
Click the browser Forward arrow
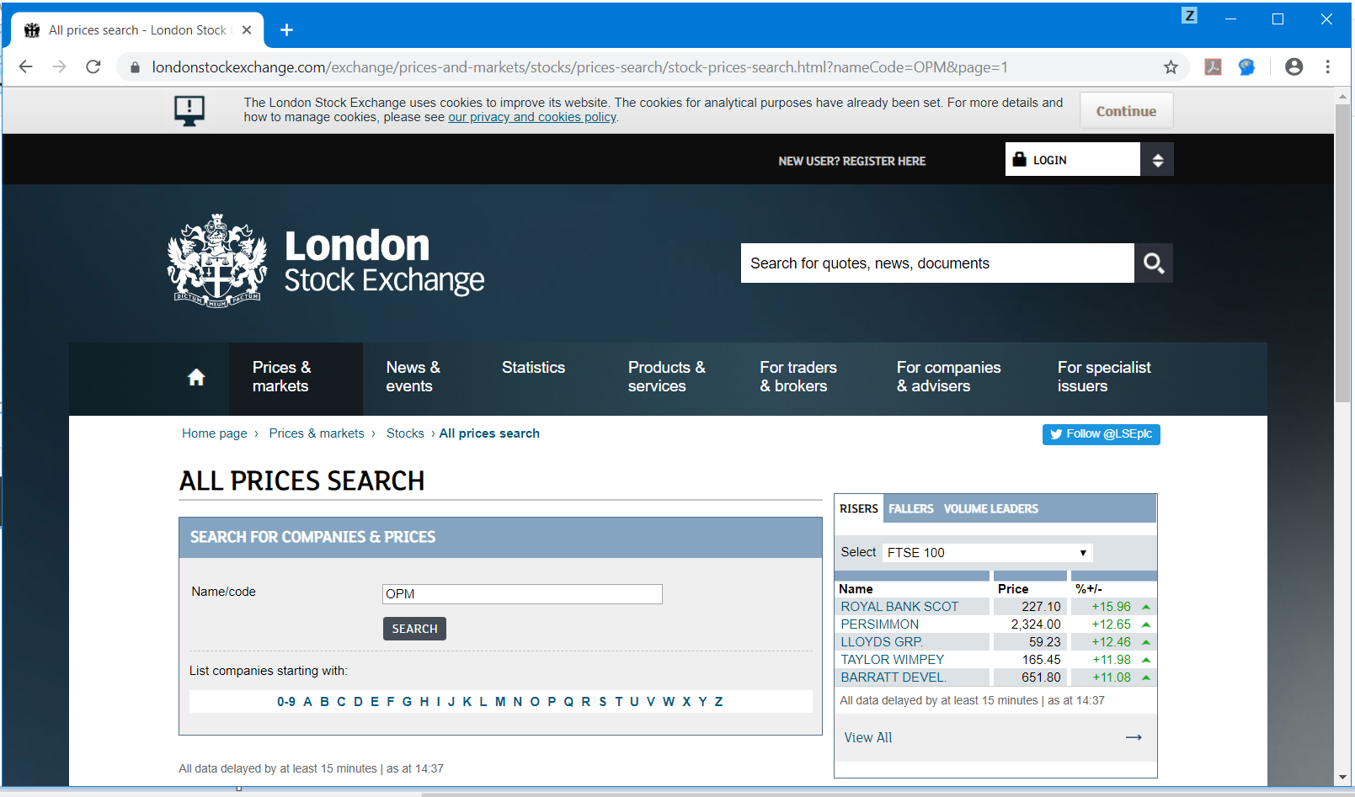pos(59,66)
